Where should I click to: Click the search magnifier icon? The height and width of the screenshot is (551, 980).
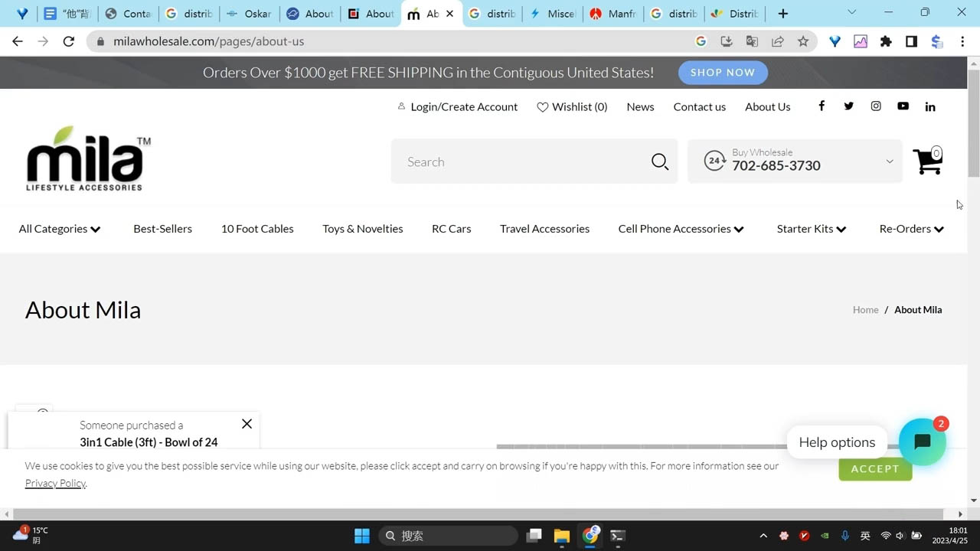point(660,161)
